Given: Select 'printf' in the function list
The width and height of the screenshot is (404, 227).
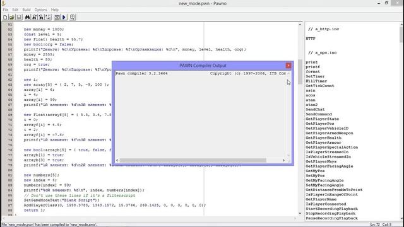Looking at the screenshot, I should pyautogui.click(x=313, y=67).
